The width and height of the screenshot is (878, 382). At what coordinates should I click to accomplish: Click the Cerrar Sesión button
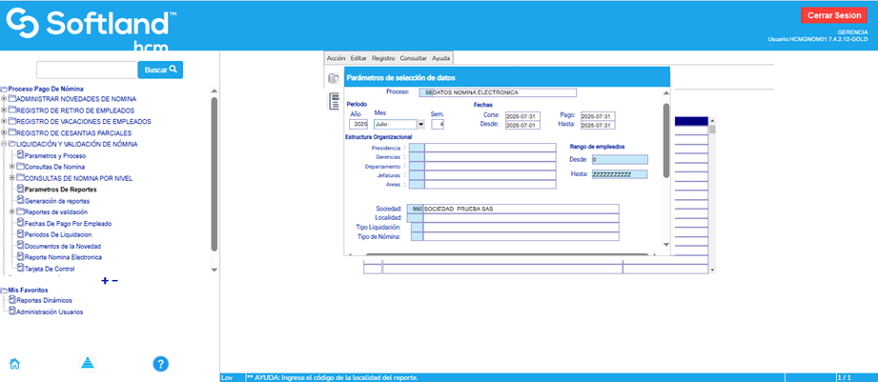pos(834,15)
